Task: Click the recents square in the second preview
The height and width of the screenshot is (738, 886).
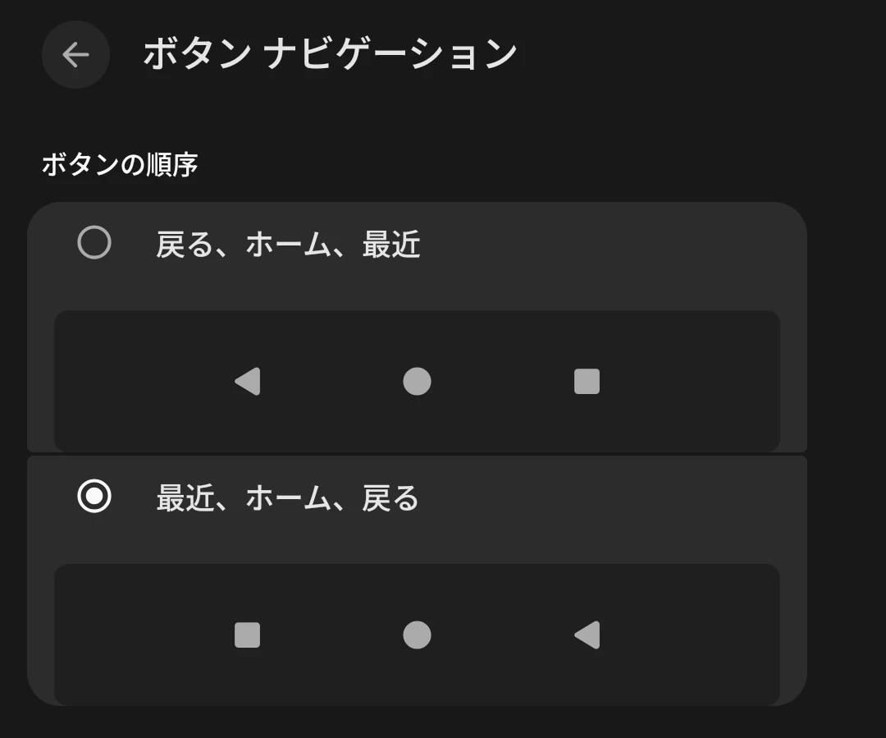Action: [247, 635]
